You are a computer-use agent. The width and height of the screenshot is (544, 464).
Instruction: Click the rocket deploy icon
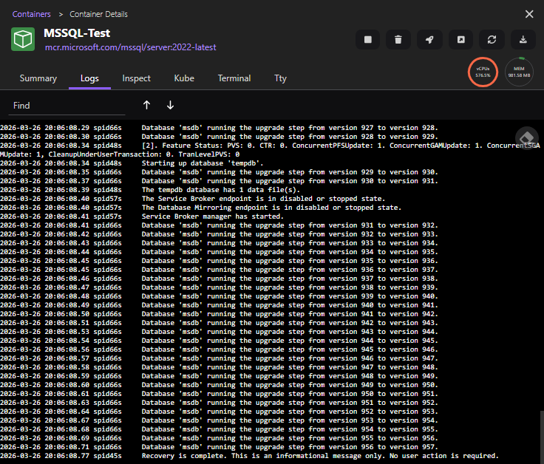tap(429, 40)
